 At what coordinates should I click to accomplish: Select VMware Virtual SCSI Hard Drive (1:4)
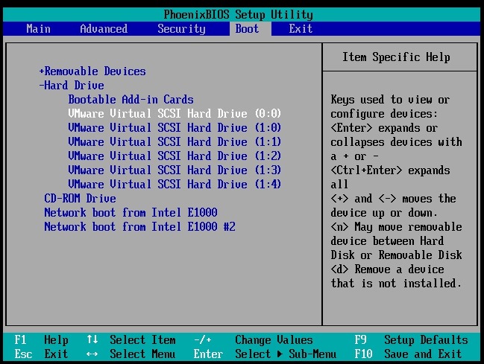tap(175, 185)
